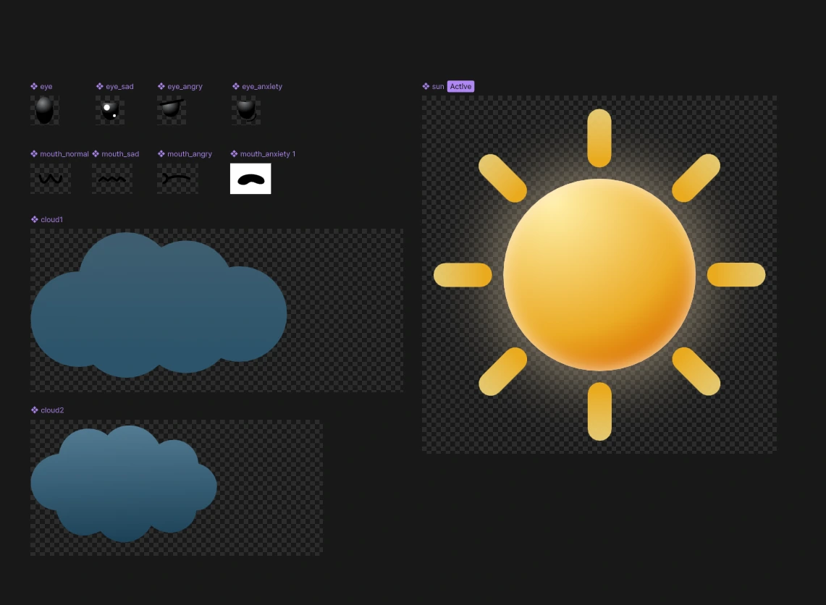Select the mouth_sad component thumbnail

click(112, 179)
